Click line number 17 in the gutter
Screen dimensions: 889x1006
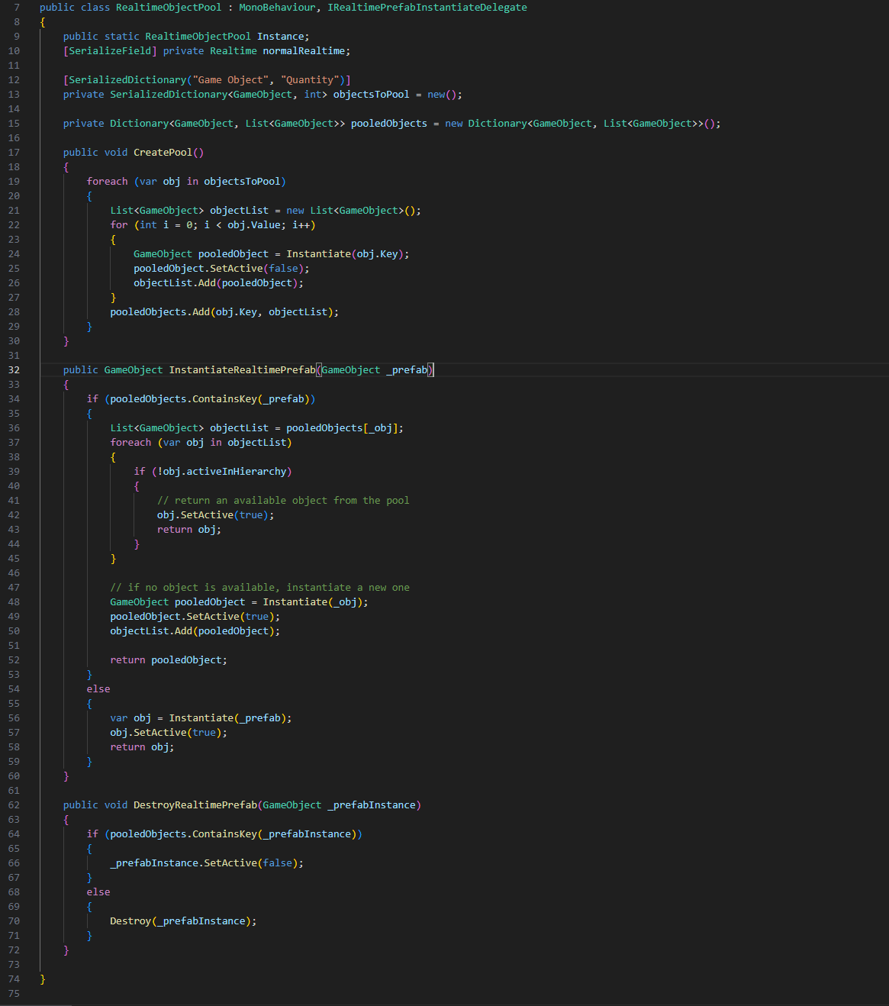click(14, 153)
